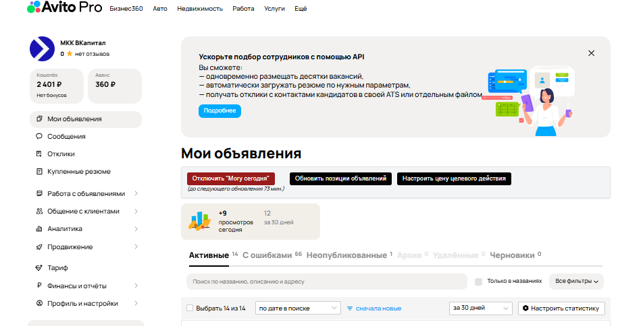Click the Аналитика chart icon in sidebar
This screenshot has height=326, width=618.
point(39,229)
